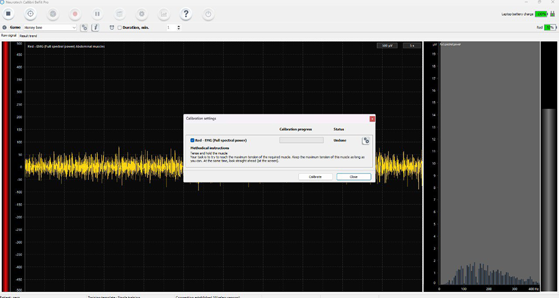Click the duration minutes spinner field

coord(170,27)
